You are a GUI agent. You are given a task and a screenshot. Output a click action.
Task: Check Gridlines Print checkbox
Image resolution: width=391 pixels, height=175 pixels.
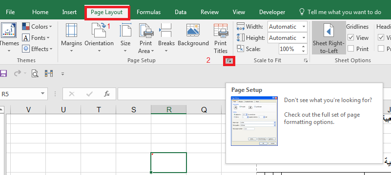click(351, 49)
